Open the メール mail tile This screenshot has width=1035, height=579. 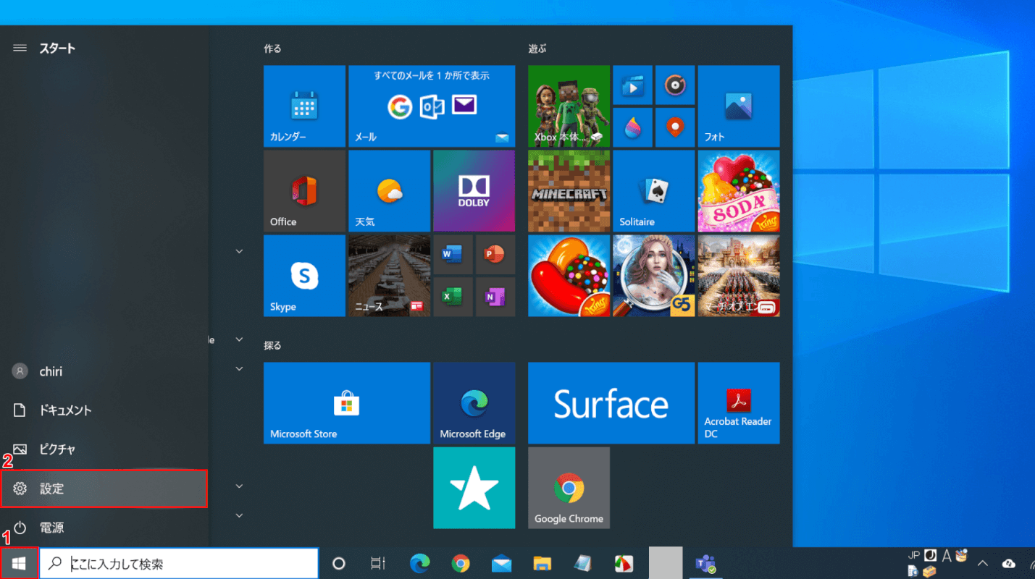pos(432,106)
